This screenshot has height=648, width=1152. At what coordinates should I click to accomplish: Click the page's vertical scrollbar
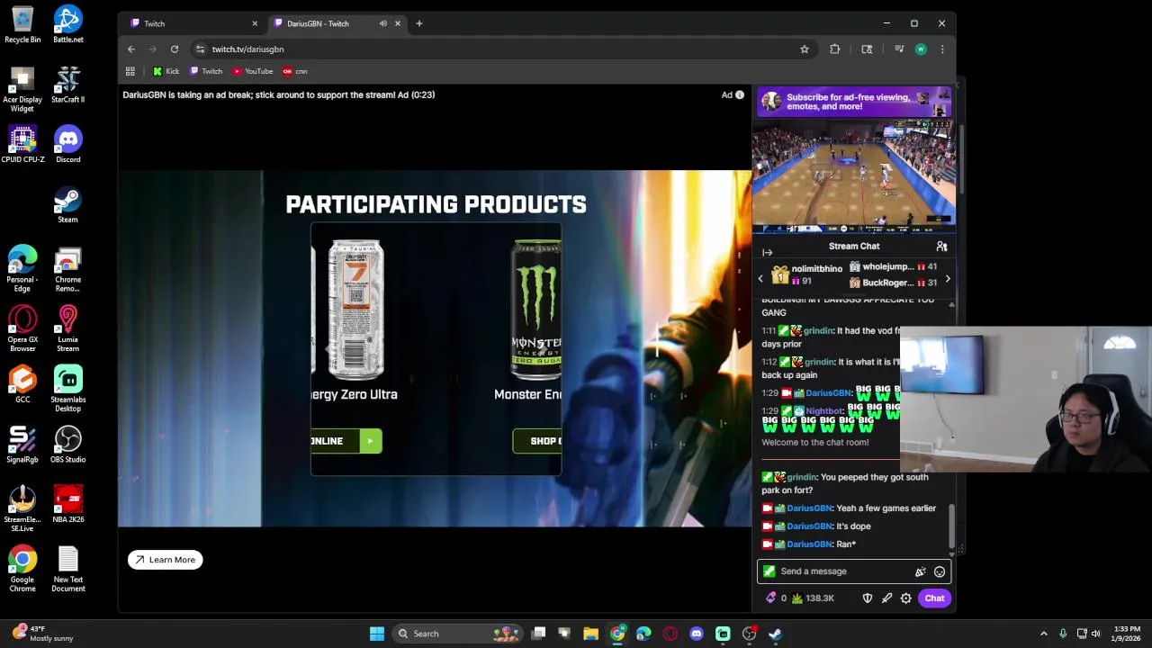(962, 158)
